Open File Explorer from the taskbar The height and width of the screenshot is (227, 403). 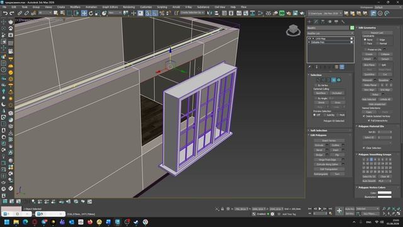coord(16,222)
